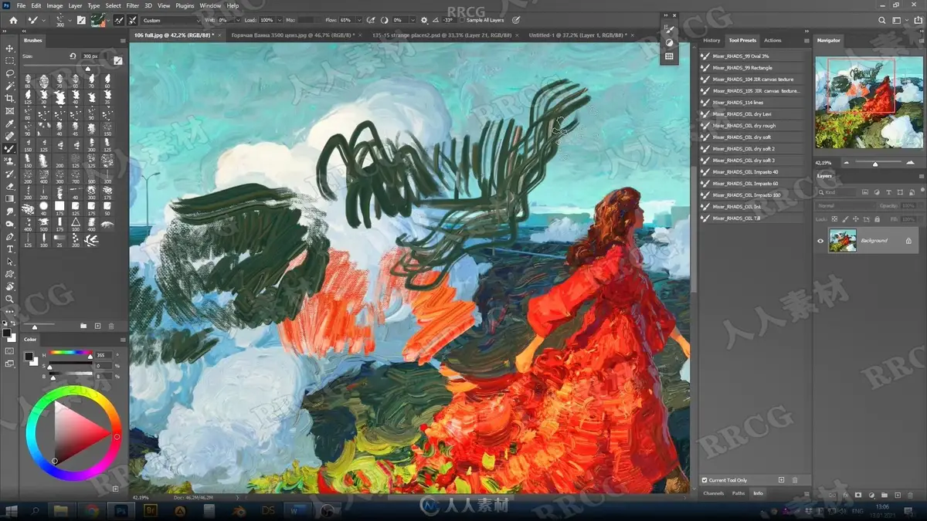Viewport: 927px width, 521px height.
Task: Click the foreground color swatch in toolbar
Action: (x=7, y=333)
